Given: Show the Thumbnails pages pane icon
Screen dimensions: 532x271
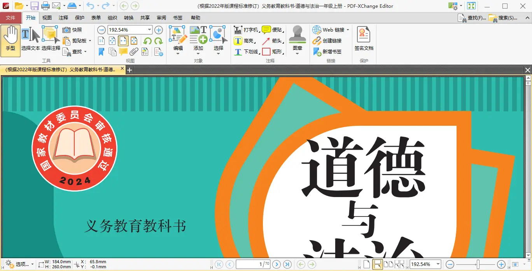Looking at the screenshot, I should pos(112,51).
